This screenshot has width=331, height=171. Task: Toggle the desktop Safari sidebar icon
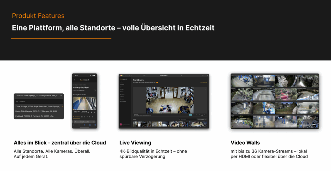(x=125, y=75)
